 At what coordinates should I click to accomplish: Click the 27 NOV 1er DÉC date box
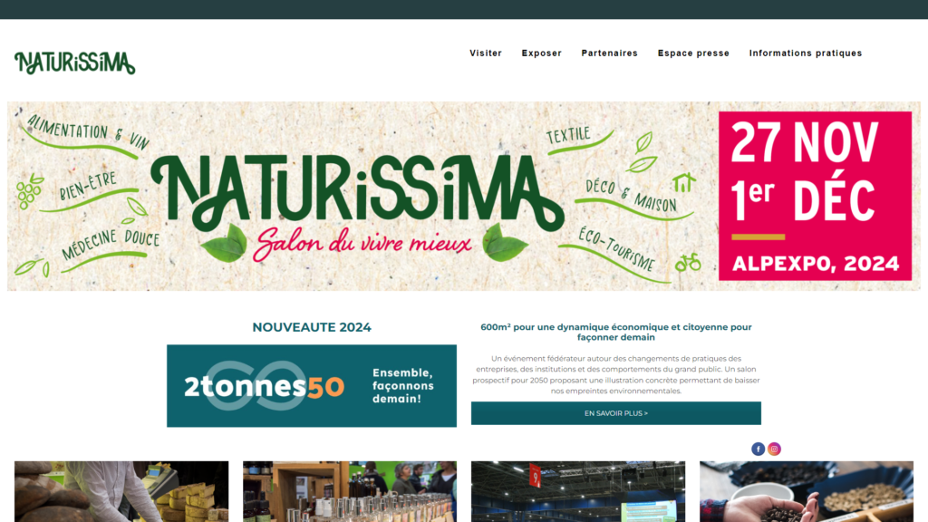(x=815, y=196)
